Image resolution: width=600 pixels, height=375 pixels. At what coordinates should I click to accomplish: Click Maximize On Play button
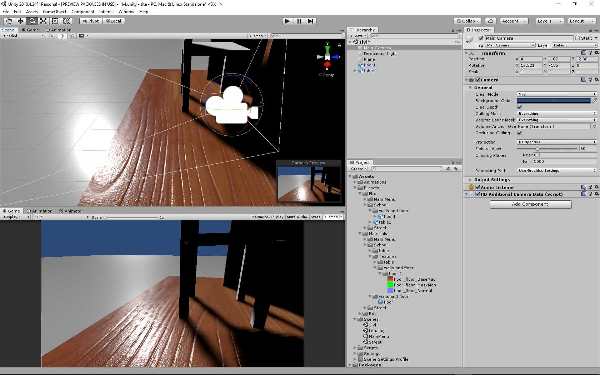267,217
